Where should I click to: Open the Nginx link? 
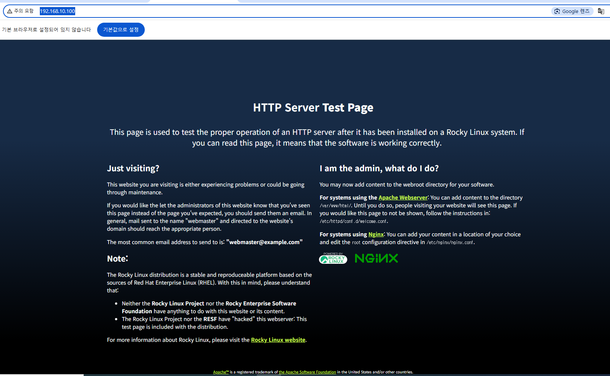(376, 234)
